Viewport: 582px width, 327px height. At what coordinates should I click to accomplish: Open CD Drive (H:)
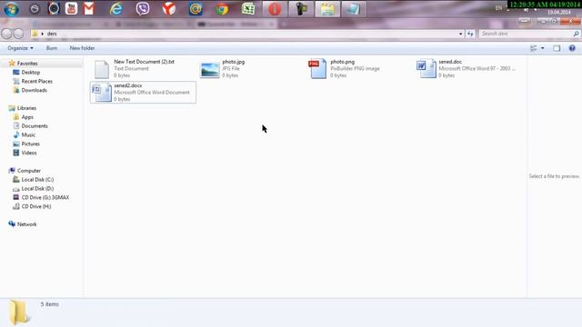[36, 206]
